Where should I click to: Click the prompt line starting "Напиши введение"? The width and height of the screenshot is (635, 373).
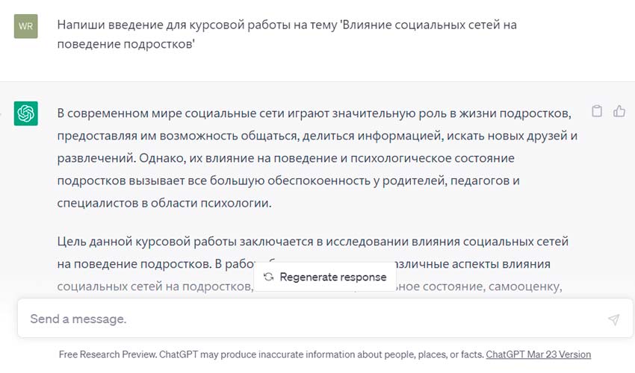pyautogui.click(x=287, y=25)
